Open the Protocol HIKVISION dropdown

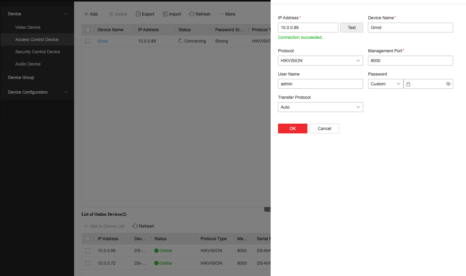point(320,61)
